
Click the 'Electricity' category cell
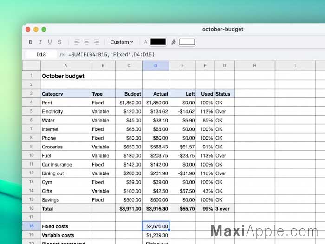point(66,111)
